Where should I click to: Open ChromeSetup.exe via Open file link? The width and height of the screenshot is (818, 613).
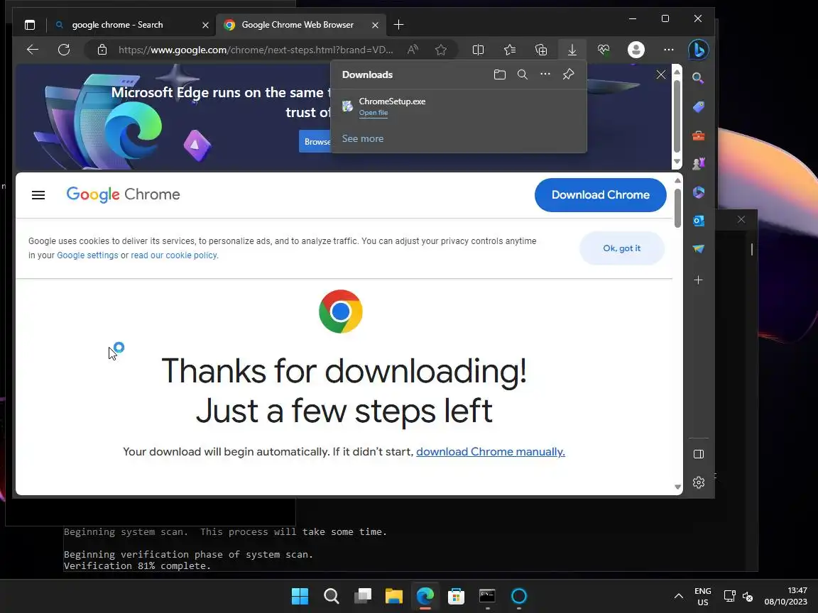coord(373,113)
